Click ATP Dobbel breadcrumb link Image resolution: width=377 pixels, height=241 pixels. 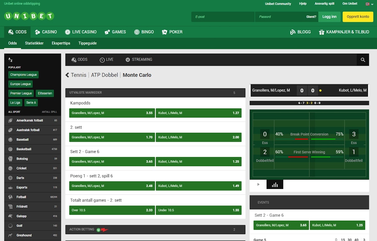click(x=105, y=75)
